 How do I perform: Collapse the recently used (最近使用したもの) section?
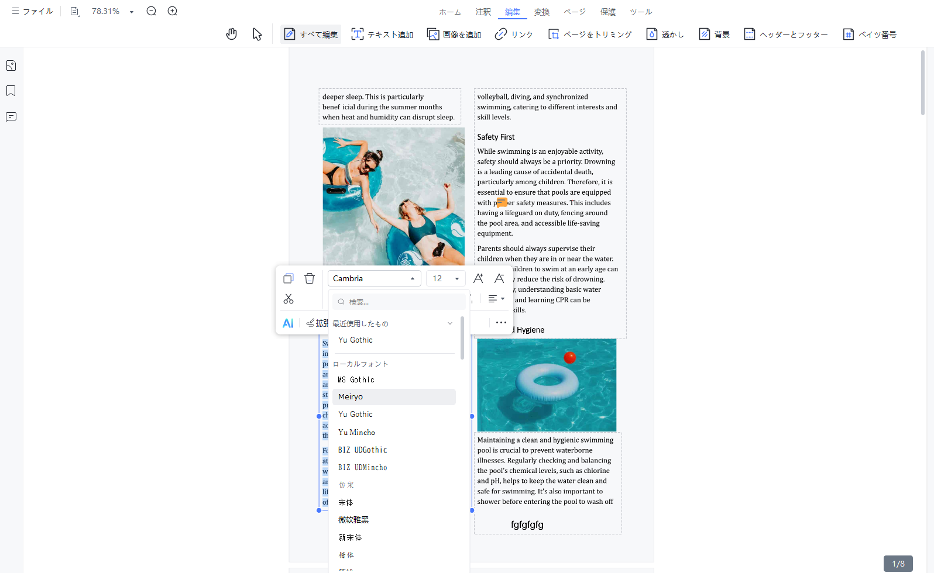pos(449,323)
